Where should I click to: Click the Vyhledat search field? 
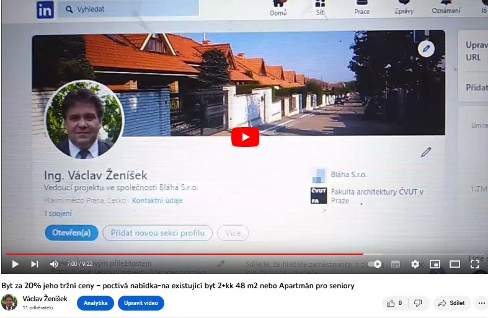coord(128,9)
